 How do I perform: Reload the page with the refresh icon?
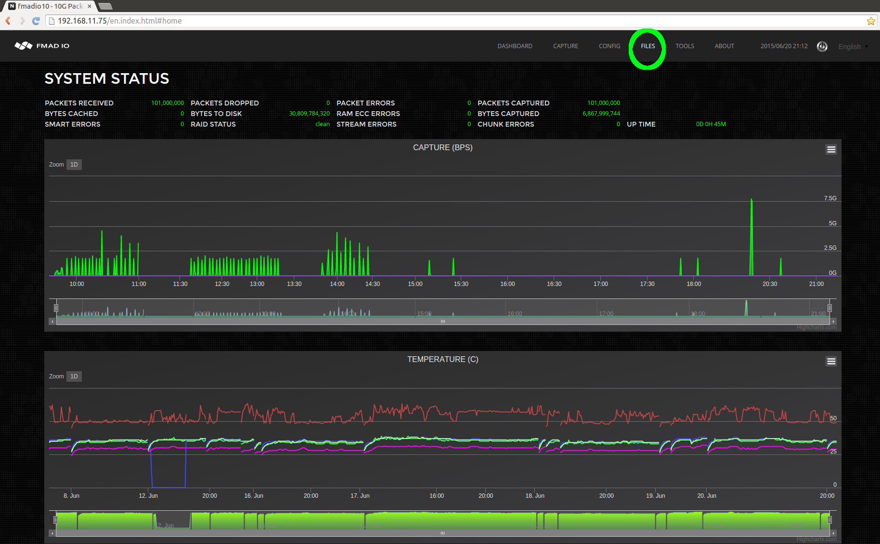36,21
